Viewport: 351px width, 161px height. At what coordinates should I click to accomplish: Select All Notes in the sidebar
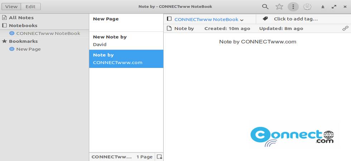(21, 18)
